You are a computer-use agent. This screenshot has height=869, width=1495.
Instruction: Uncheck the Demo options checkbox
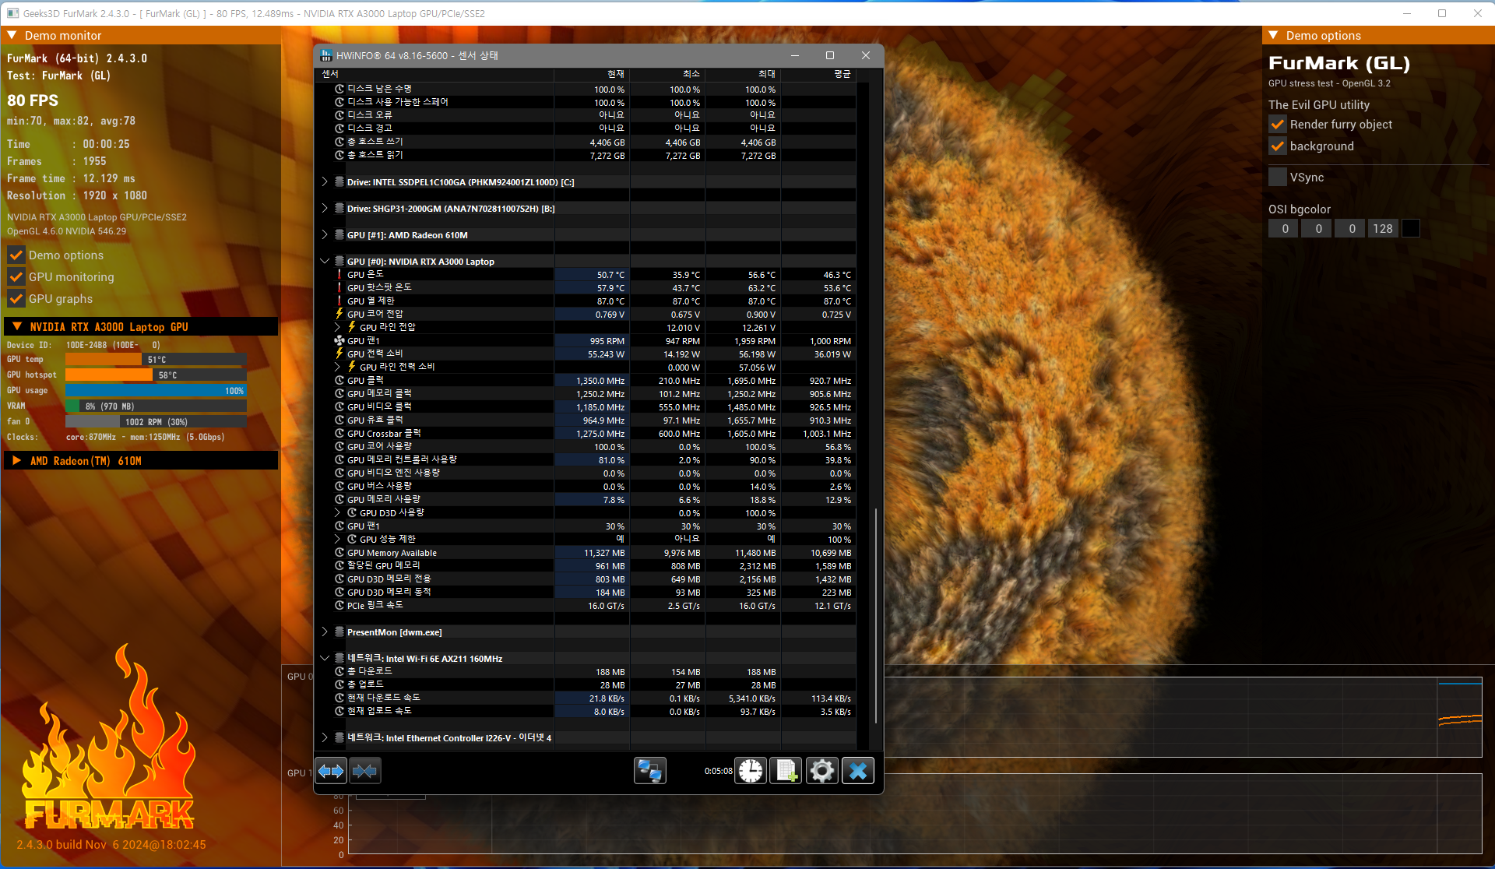[x=16, y=255]
